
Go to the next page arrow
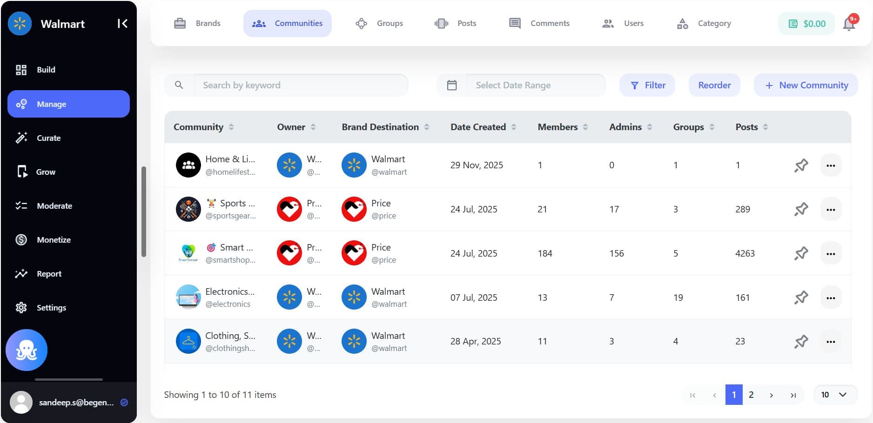771,395
